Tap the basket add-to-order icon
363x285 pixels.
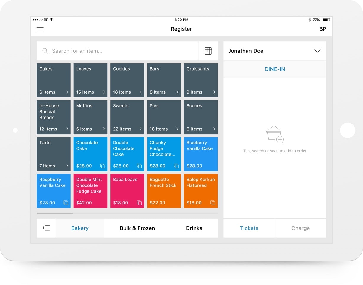point(275,135)
